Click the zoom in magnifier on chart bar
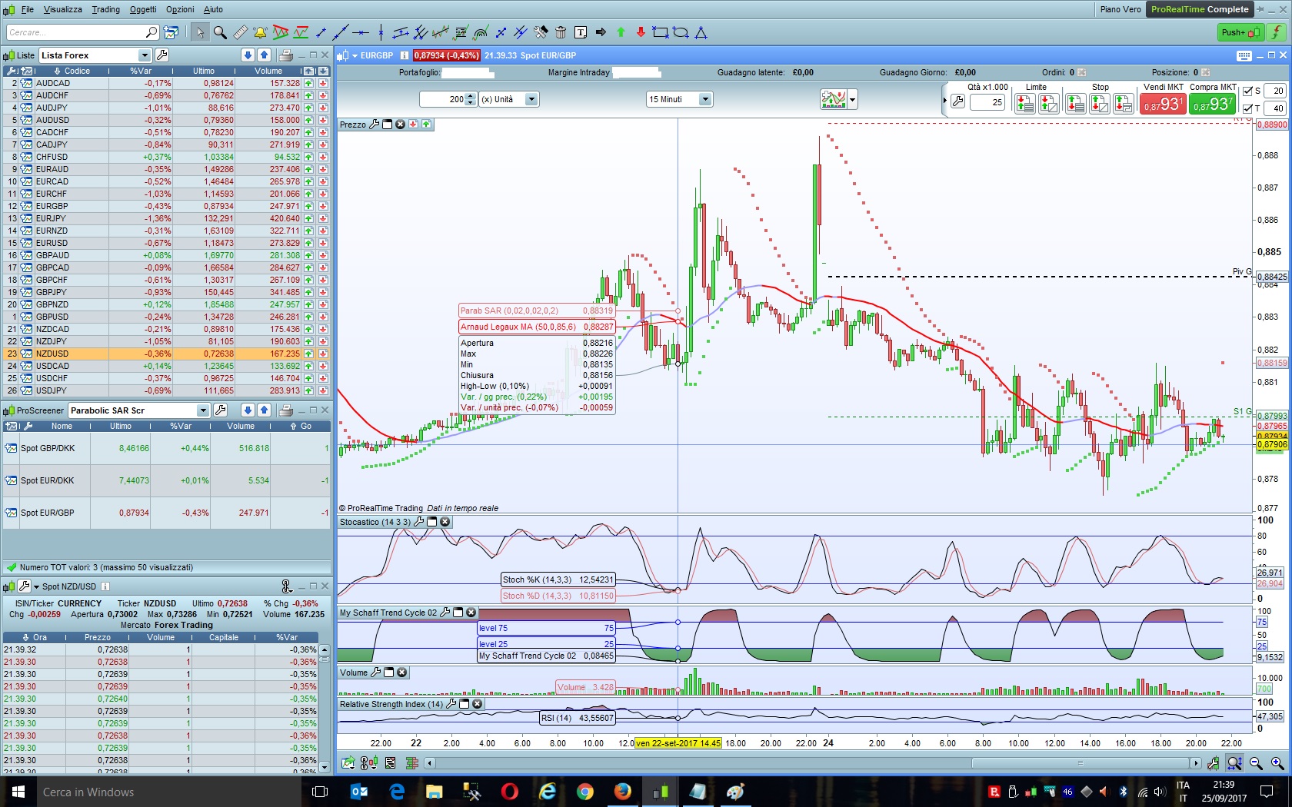This screenshot has height=807, width=1292. 1277,763
